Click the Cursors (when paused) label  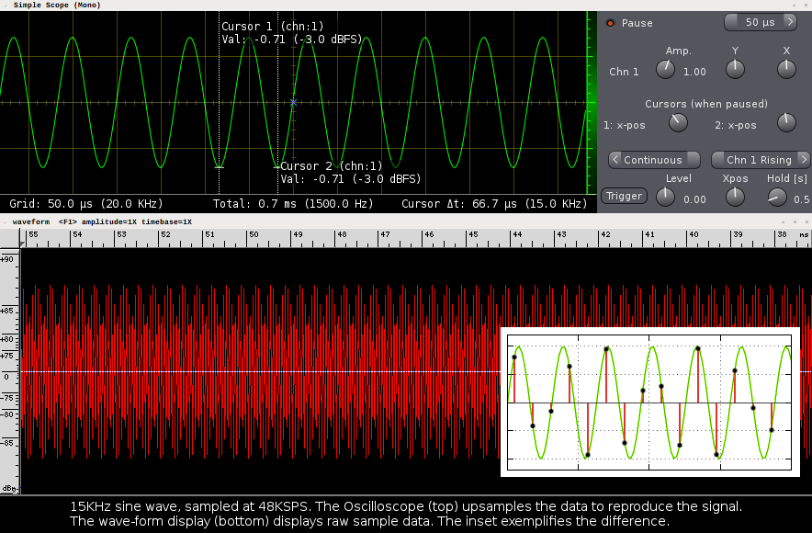pos(706,104)
